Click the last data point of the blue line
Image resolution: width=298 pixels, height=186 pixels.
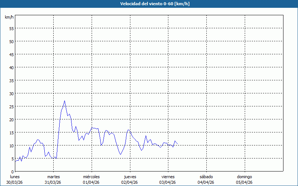tap(178, 144)
